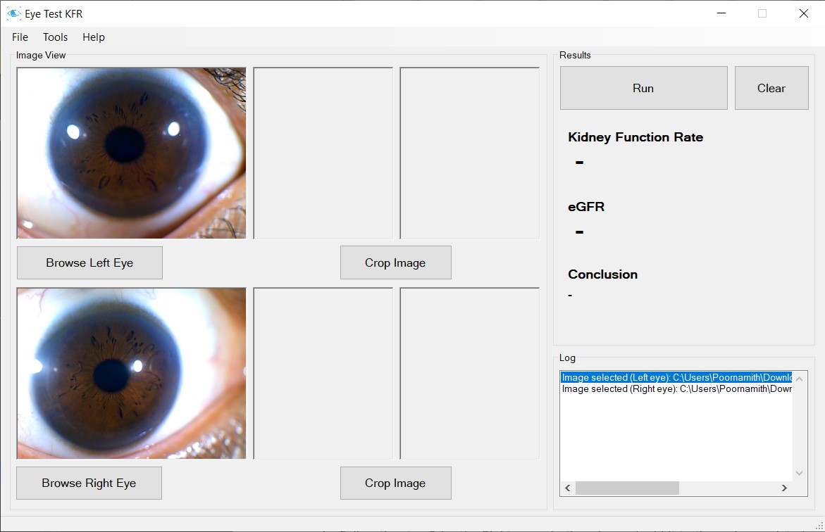Click the log scroll down arrow
This screenshot has height=532, width=825.
799,474
